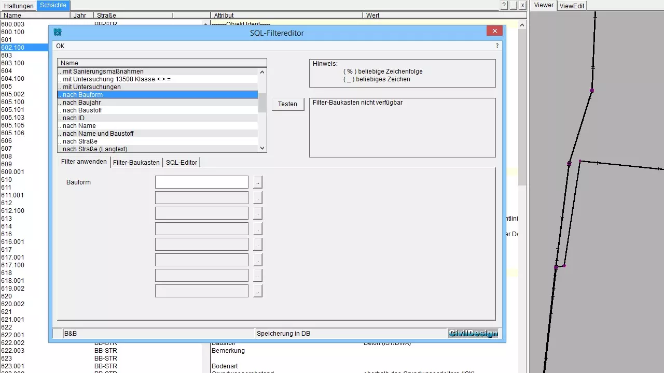The width and height of the screenshot is (664, 373).
Task: Select the Filter anwenden tab
Action: pyautogui.click(x=84, y=162)
